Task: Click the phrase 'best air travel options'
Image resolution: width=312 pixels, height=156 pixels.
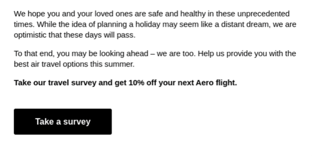Action: pyautogui.click(x=51, y=64)
